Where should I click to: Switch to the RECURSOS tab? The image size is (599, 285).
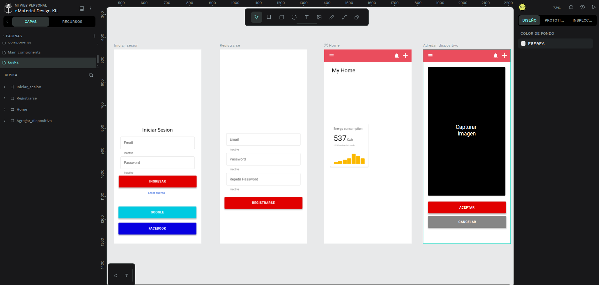pos(72,22)
